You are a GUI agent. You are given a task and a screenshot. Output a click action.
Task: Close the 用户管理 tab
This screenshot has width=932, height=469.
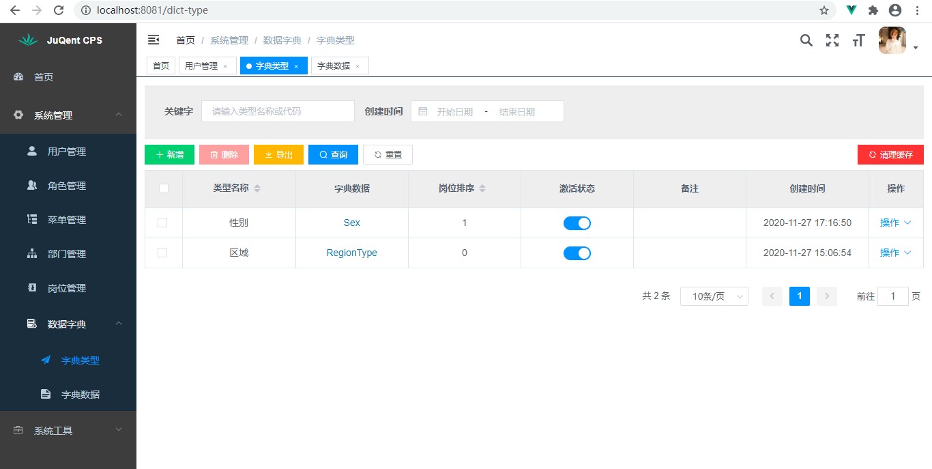[225, 66]
